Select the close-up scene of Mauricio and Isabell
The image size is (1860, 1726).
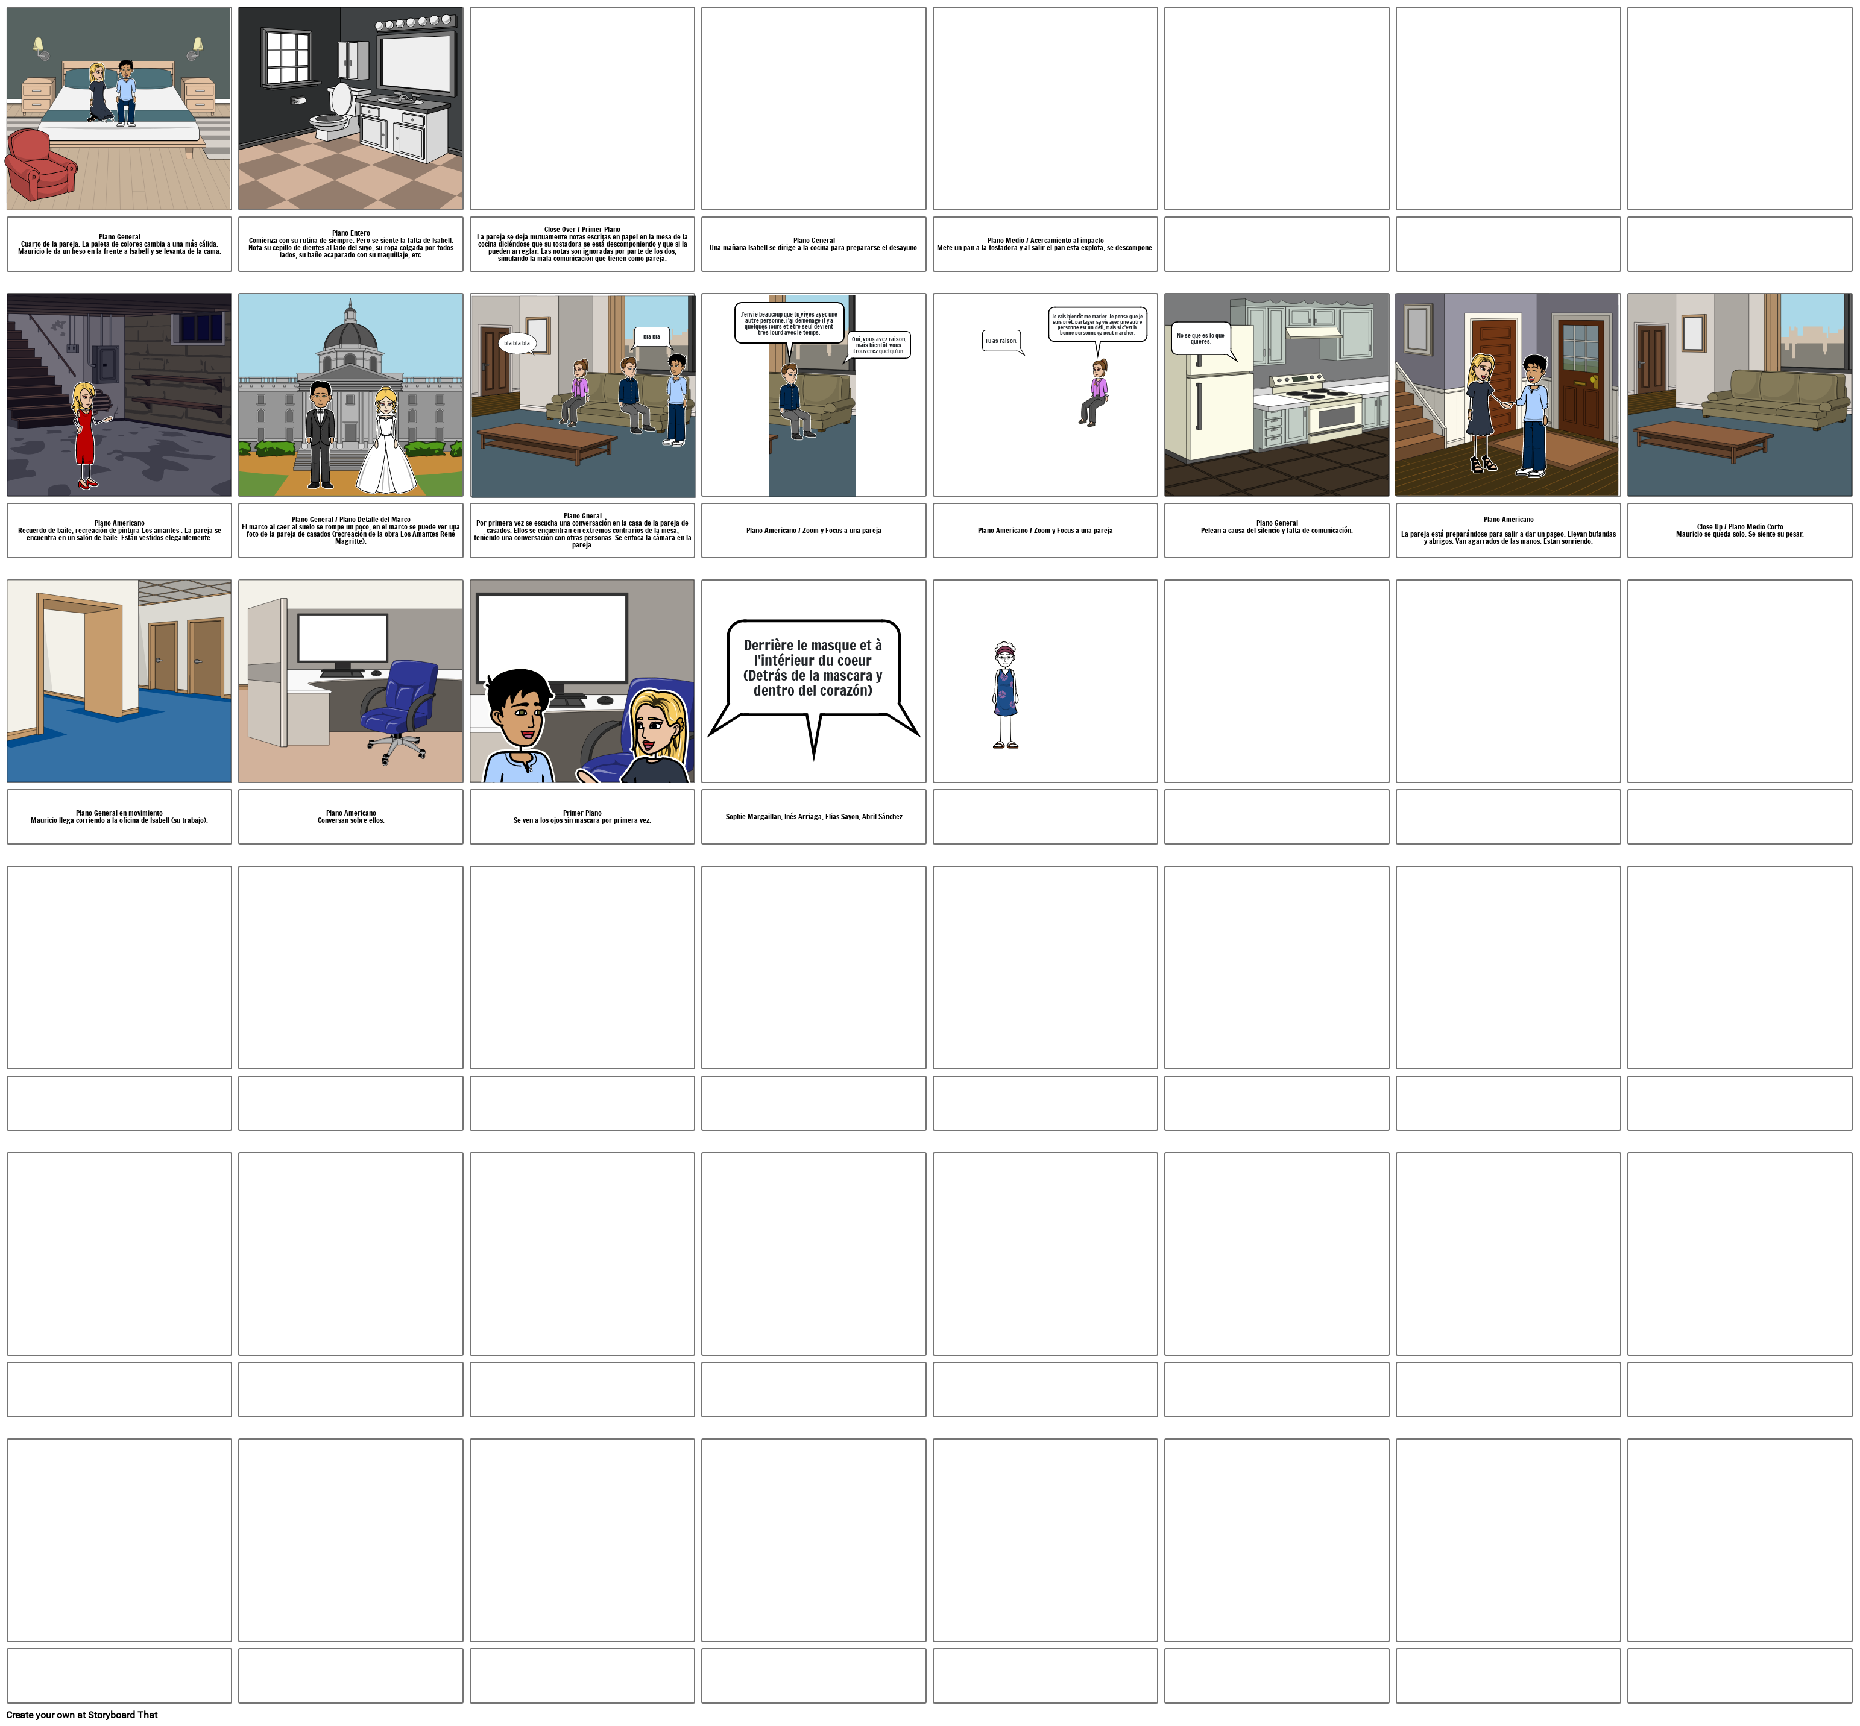582,681
